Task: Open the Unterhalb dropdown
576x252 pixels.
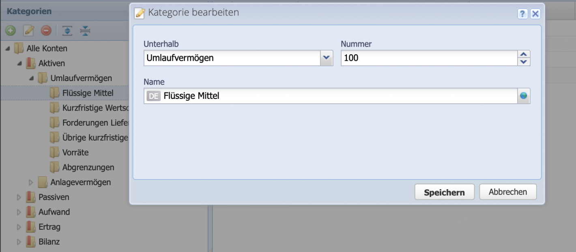Action: point(327,58)
